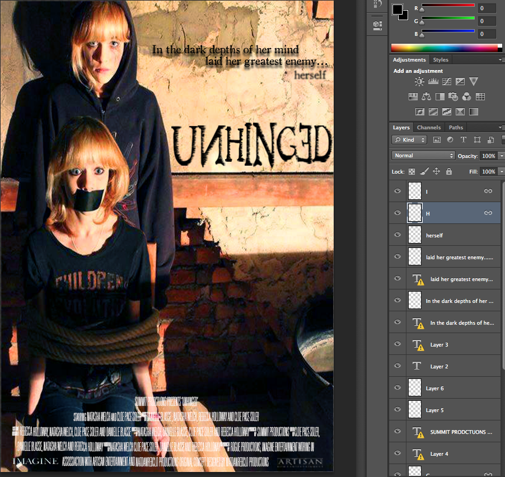Add a Posterize adjustment
This screenshot has height=477, width=505.
[433, 112]
